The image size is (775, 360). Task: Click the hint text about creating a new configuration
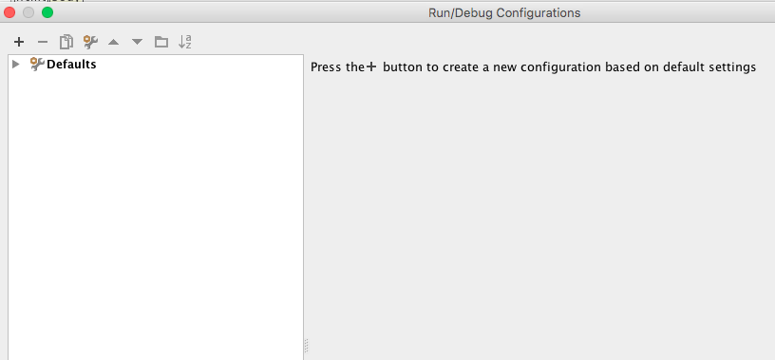coord(534,67)
